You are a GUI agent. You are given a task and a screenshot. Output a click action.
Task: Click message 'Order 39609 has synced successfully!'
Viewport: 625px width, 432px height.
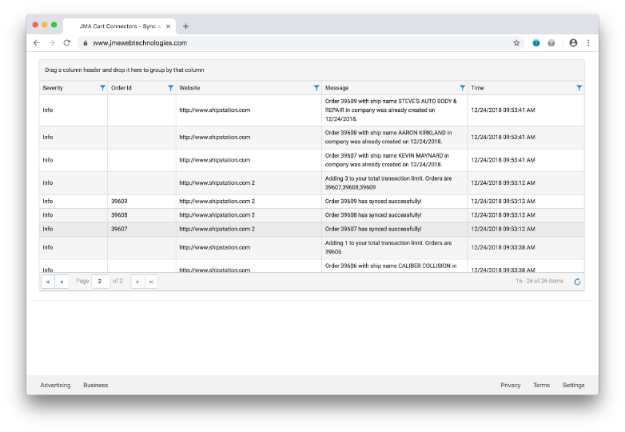(373, 201)
